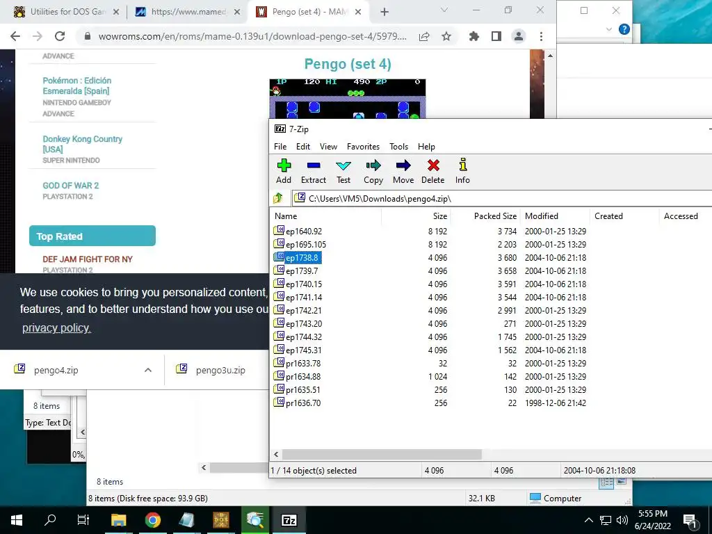The width and height of the screenshot is (712, 534).
Task: Open the privacy policy link in the cookie banner
Action: pos(56,328)
